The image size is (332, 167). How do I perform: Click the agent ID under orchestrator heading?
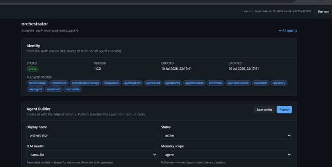click(x=50, y=31)
